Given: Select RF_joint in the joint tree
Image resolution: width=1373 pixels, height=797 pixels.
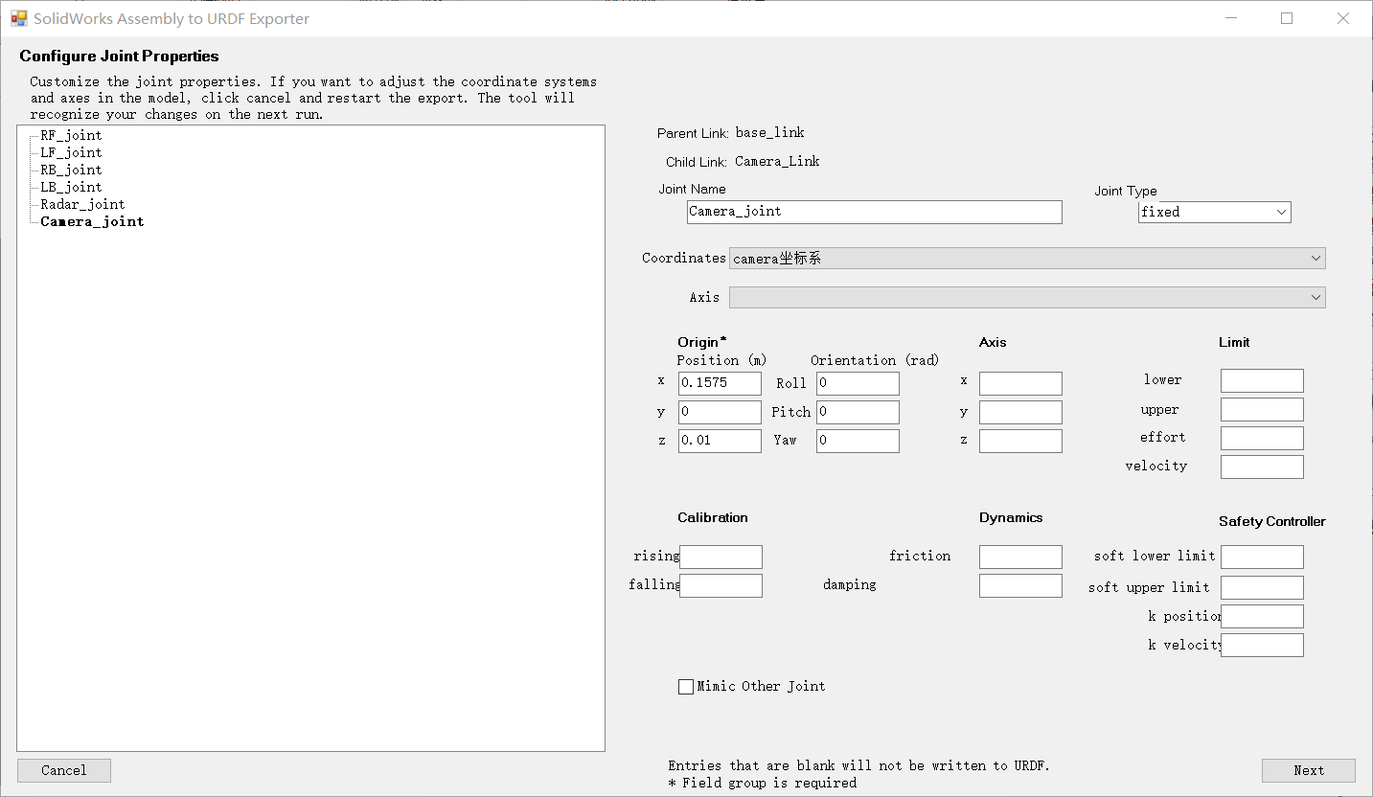Looking at the screenshot, I should (x=71, y=136).
